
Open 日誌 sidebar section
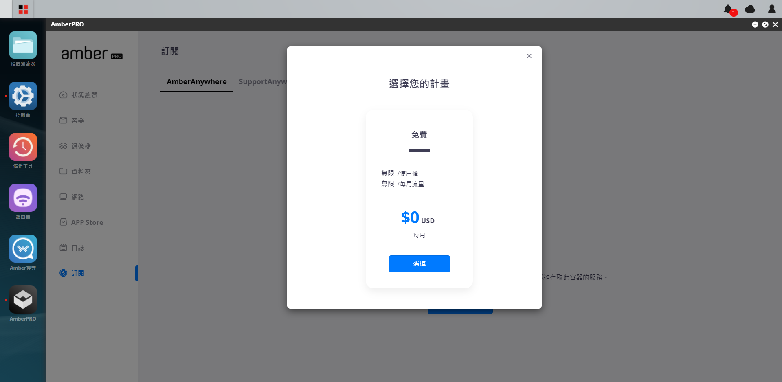point(72,248)
